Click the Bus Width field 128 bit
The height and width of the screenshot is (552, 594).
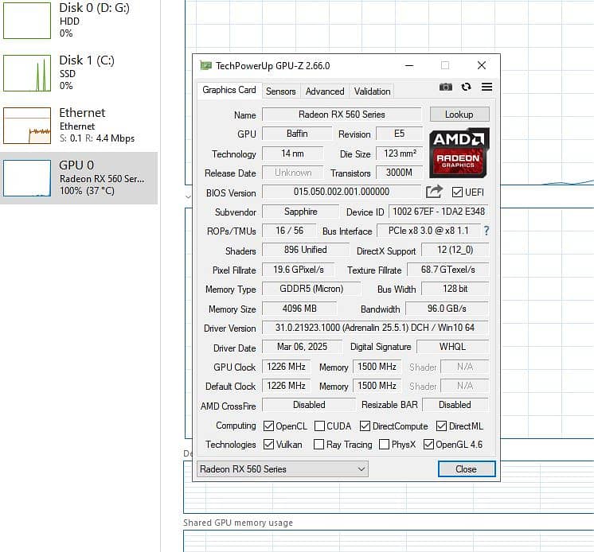[x=455, y=289]
